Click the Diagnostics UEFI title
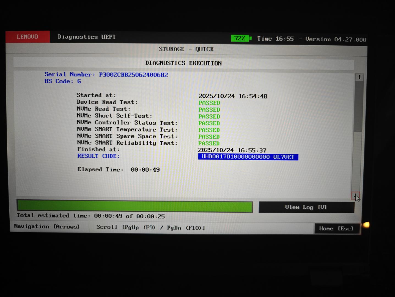395x297 pixels. pyautogui.click(x=87, y=37)
